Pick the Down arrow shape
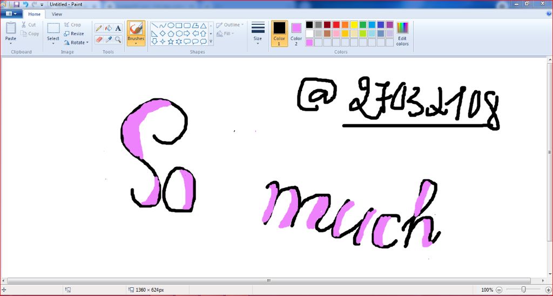 click(x=154, y=42)
